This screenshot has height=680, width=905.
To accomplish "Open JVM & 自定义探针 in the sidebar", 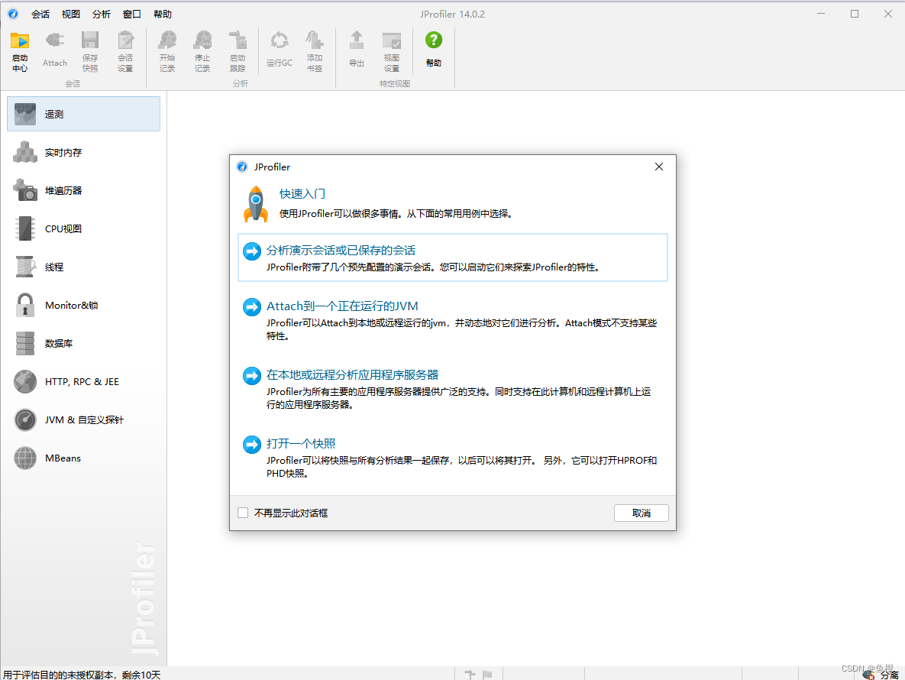I will 84,419.
